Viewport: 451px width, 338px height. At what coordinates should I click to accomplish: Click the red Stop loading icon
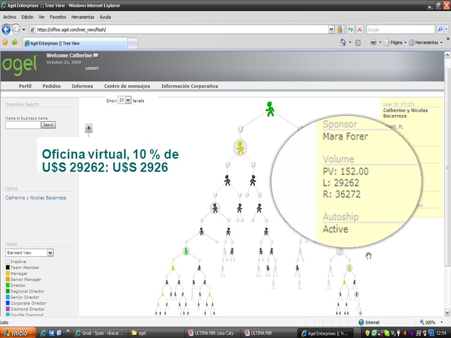[x=359, y=29]
